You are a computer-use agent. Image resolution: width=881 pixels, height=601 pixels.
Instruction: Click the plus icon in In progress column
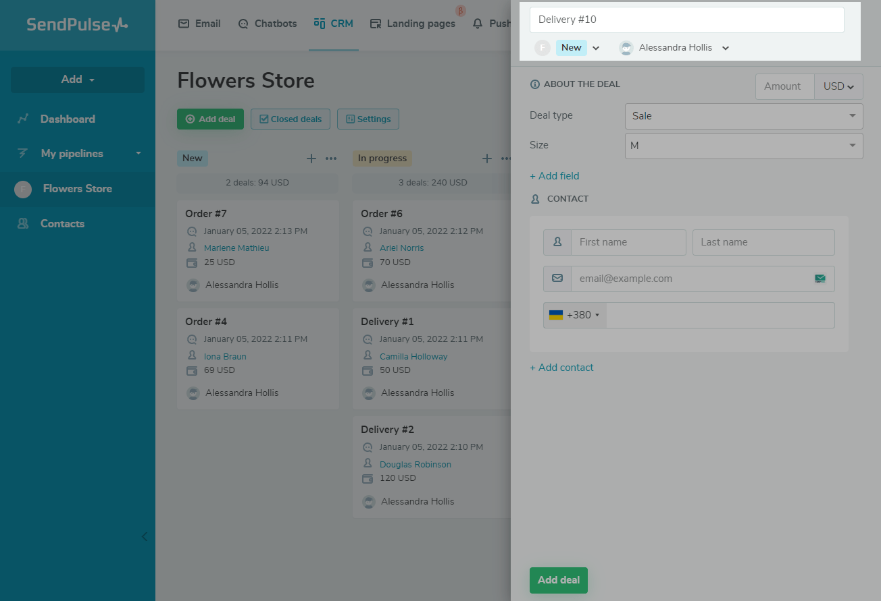486,159
